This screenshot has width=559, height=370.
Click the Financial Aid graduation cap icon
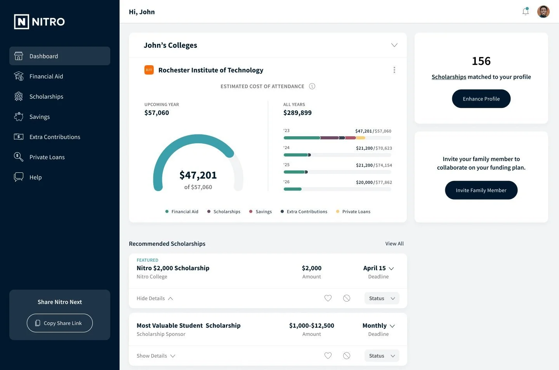[x=19, y=76]
